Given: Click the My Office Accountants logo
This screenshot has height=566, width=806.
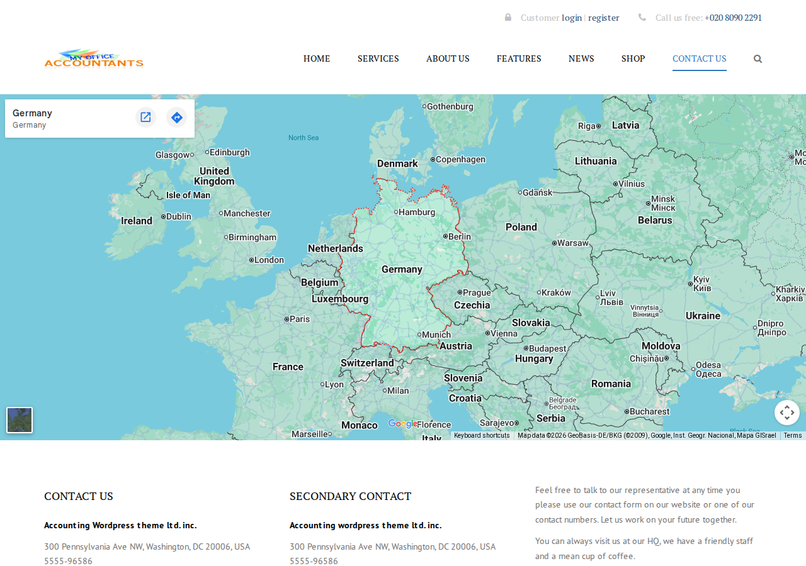Looking at the screenshot, I should click(x=94, y=58).
